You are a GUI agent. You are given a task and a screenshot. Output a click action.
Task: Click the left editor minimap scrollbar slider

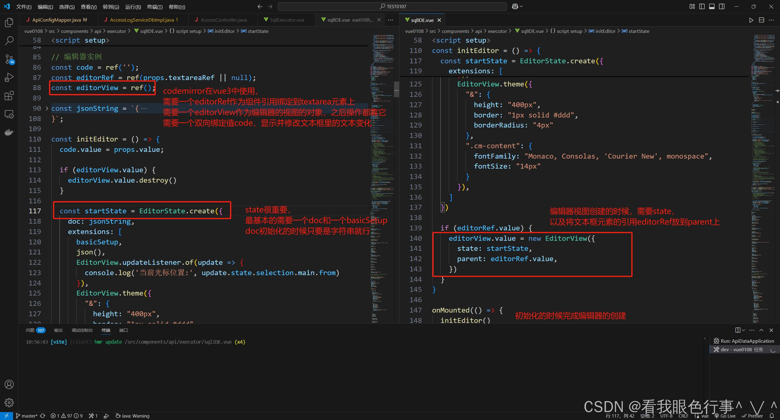pos(396,89)
